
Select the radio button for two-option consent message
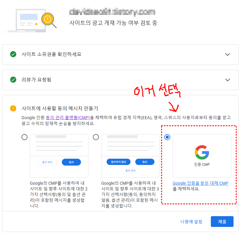tap(24, 137)
